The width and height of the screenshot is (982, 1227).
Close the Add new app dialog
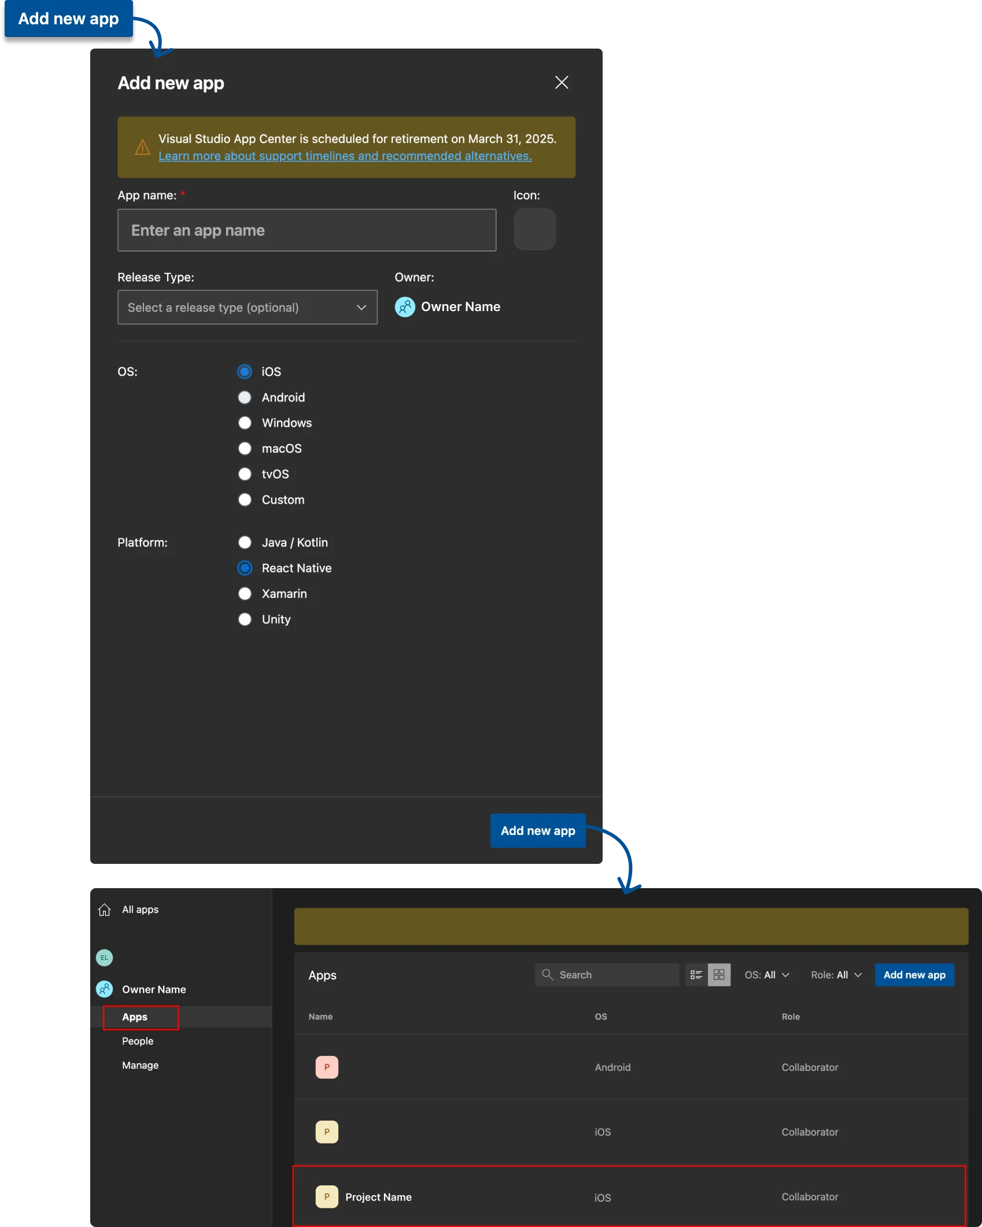click(562, 83)
